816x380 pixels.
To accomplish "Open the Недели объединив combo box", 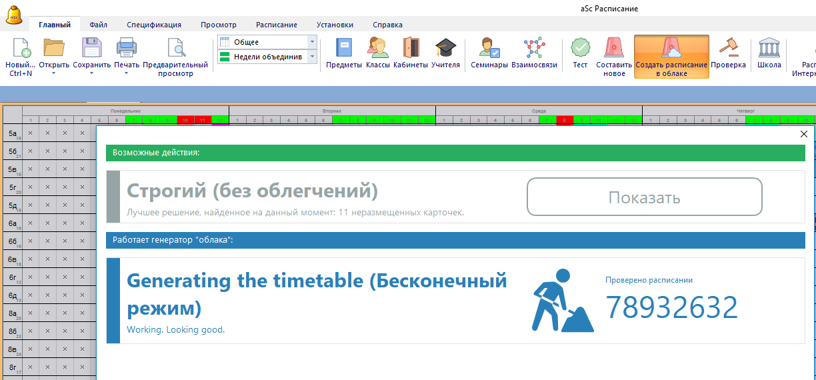I will [x=267, y=57].
